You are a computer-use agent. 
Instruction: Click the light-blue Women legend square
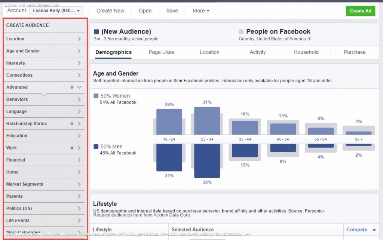96,96
